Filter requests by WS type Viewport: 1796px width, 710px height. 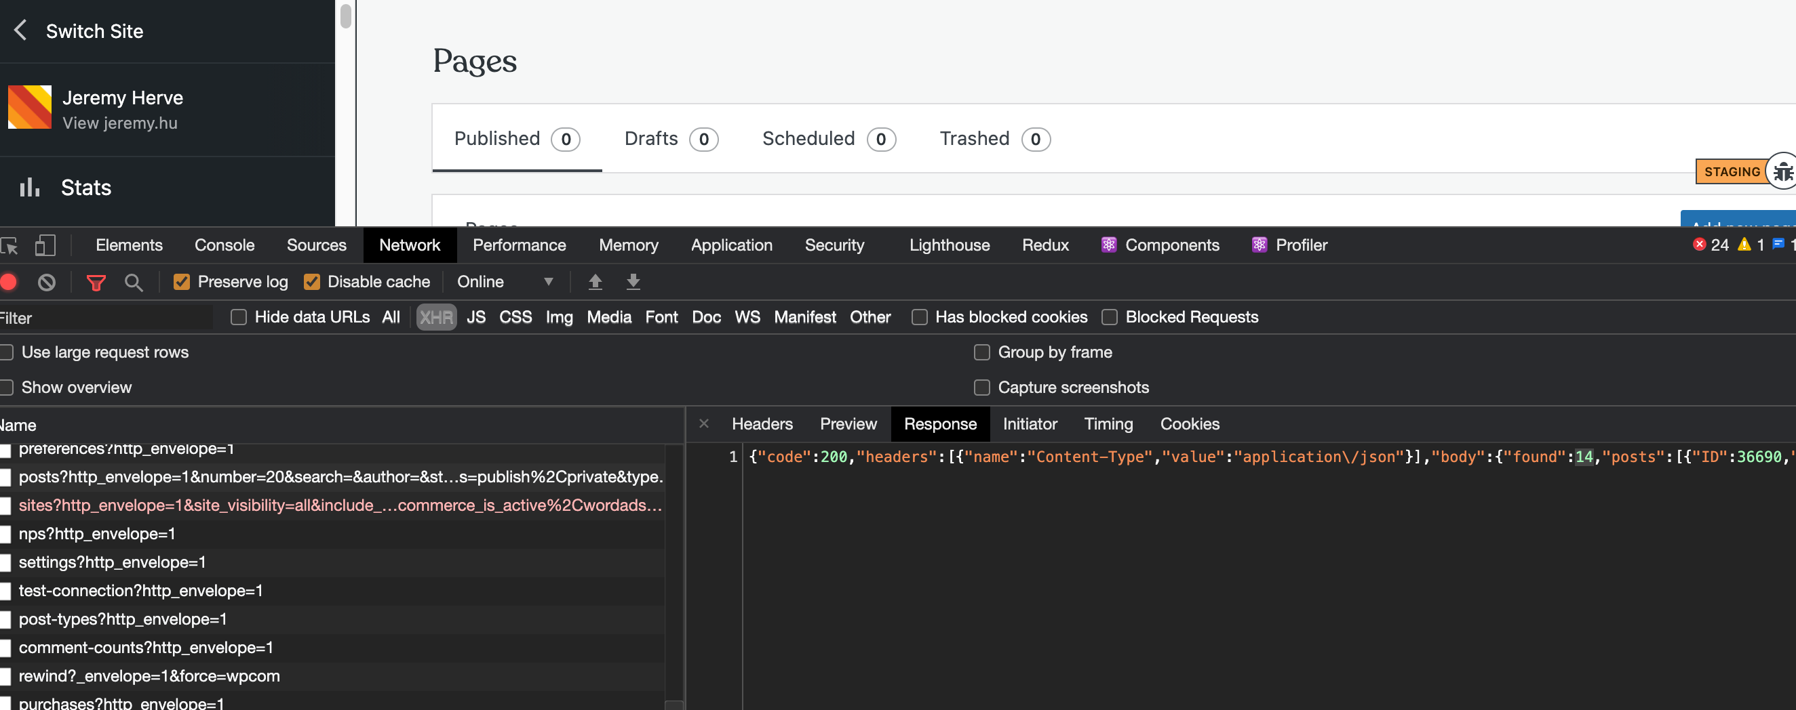click(747, 316)
